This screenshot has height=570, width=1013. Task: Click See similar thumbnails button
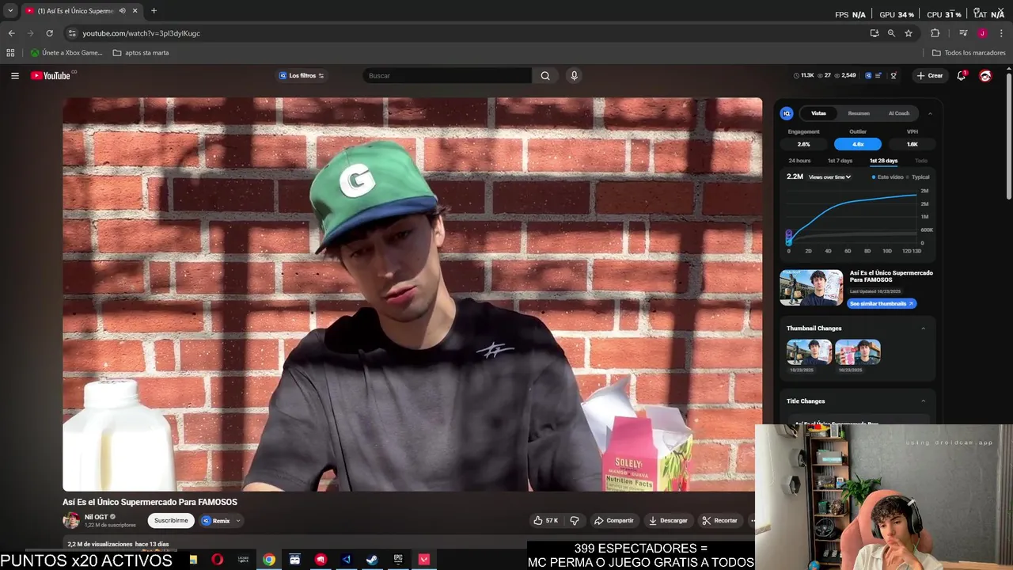pyautogui.click(x=882, y=304)
